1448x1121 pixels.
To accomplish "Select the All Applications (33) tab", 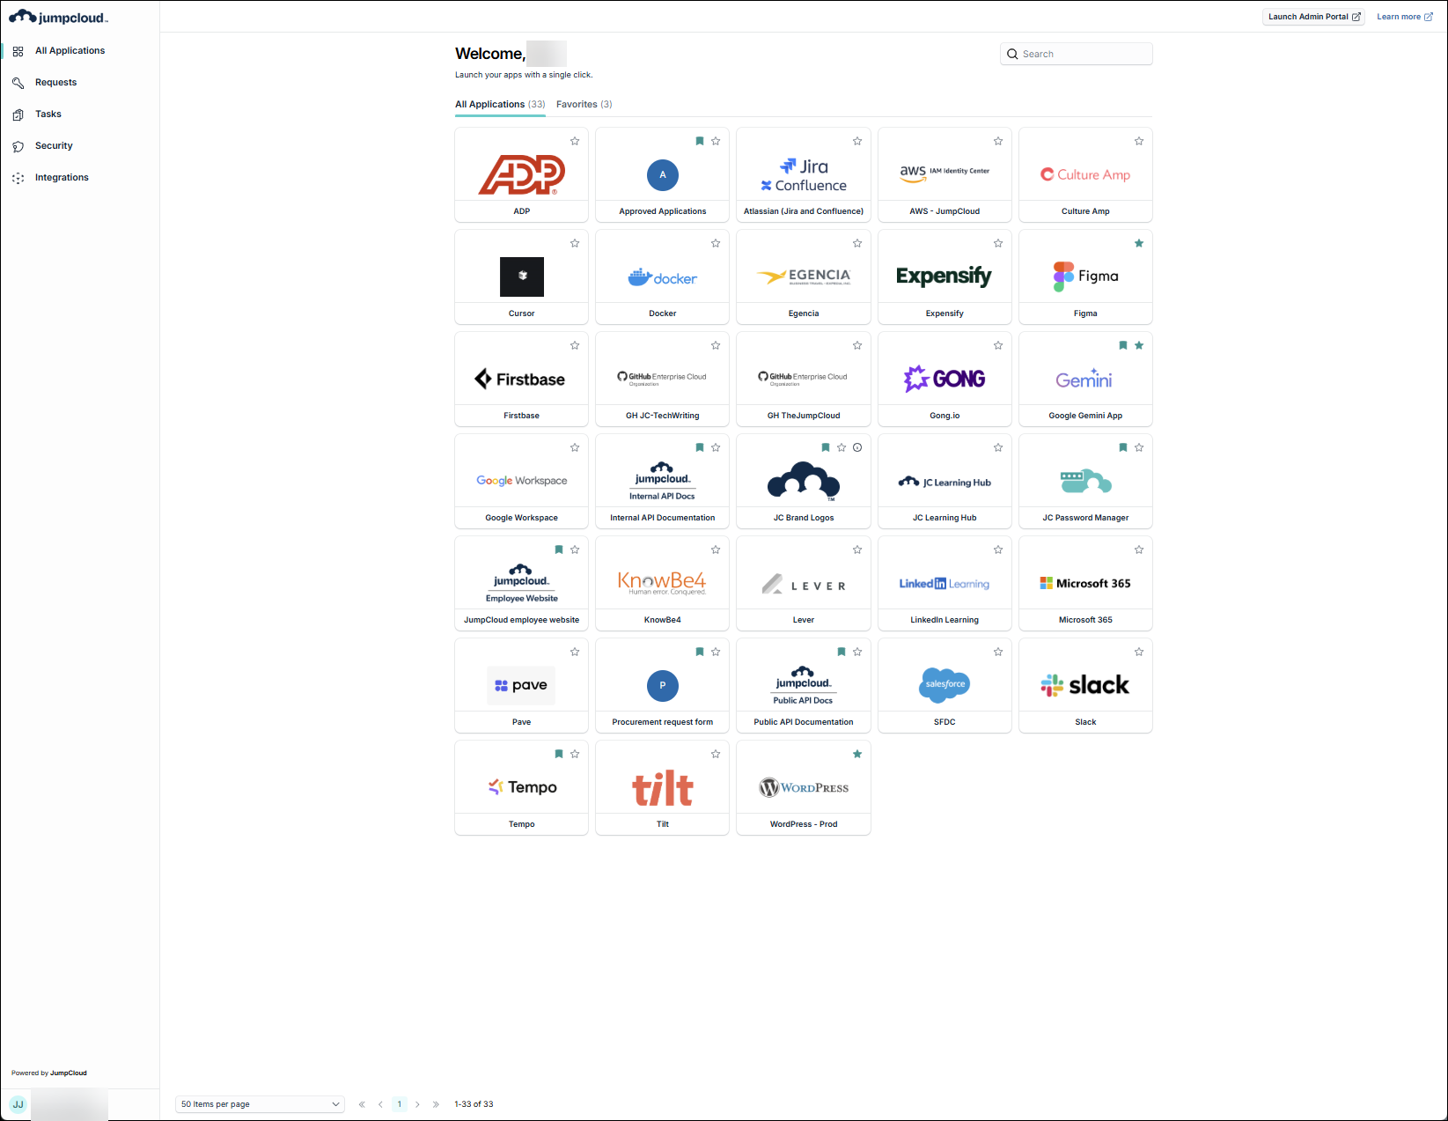I will 500,105.
